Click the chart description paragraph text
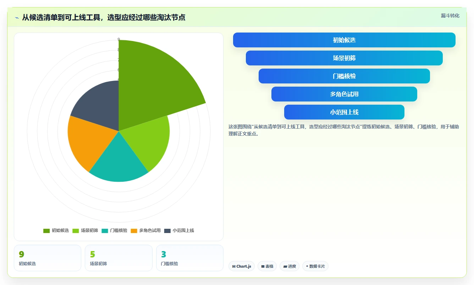This screenshot has width=474, height=285. point(343,130)
